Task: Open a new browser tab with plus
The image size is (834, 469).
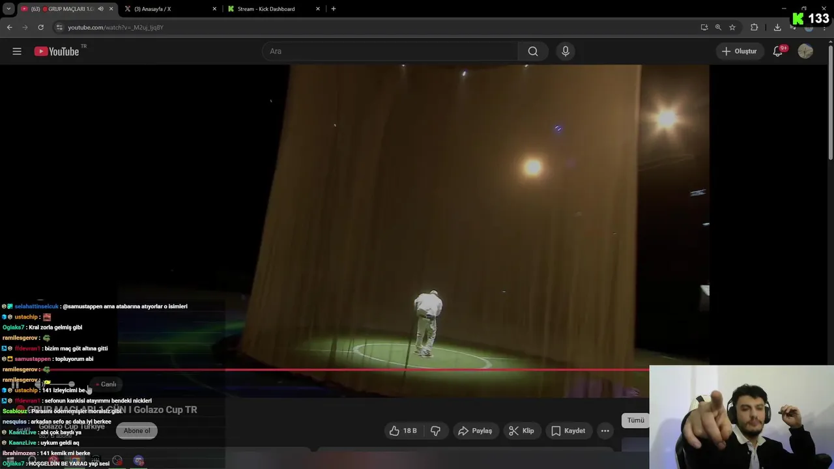Action: tap(334, 9)
